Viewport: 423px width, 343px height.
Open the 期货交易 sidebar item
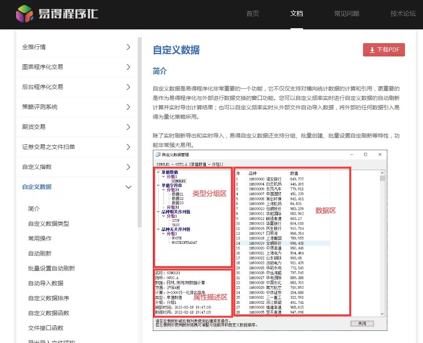pos(34,127)
